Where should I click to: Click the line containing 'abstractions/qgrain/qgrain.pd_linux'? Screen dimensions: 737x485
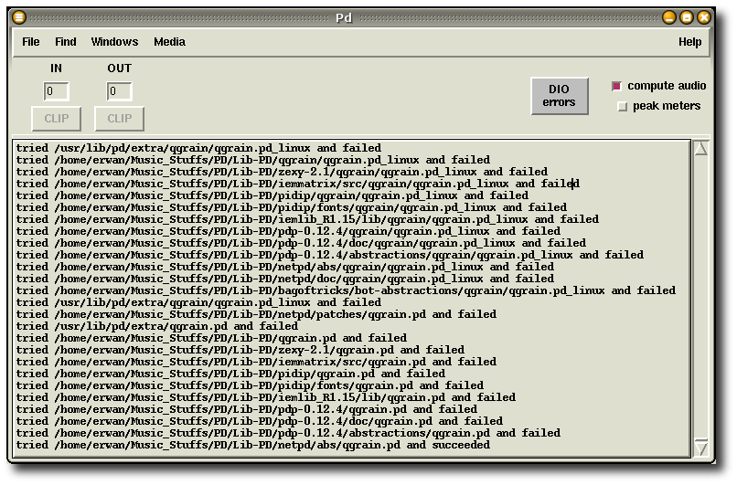tap(330, 255)
